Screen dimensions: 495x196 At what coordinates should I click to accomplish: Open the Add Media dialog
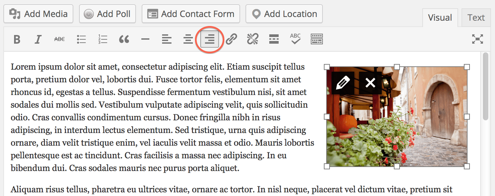point(38,14)
